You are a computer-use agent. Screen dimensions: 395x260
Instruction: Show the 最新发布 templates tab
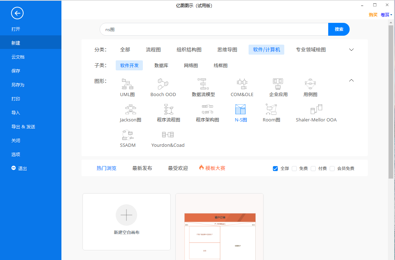(142, 168)
